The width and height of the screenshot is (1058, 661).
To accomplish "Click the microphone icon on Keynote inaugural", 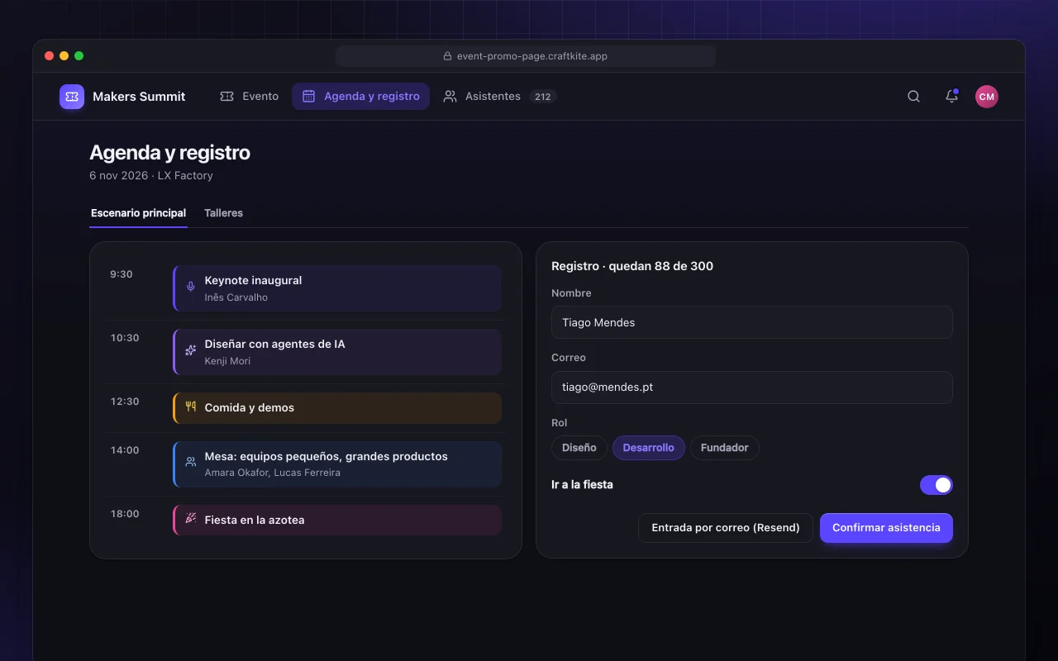I will coord(191,287).
